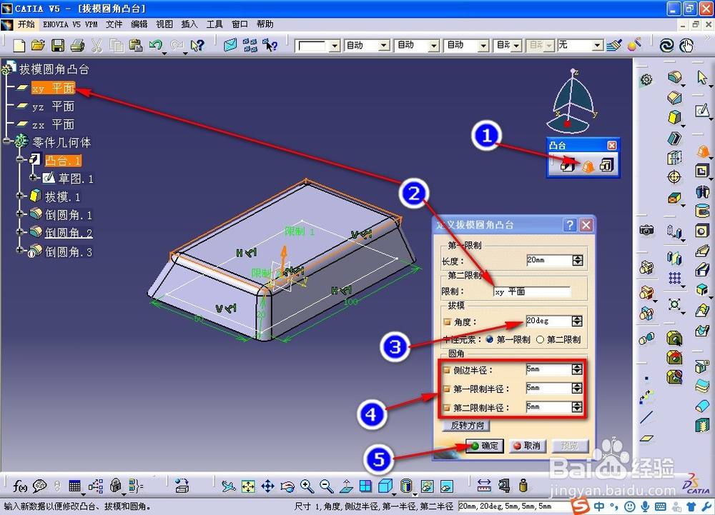Open the ENOVIA V5 VPM menu
The image size is (715, 515).
click(70, 24)
